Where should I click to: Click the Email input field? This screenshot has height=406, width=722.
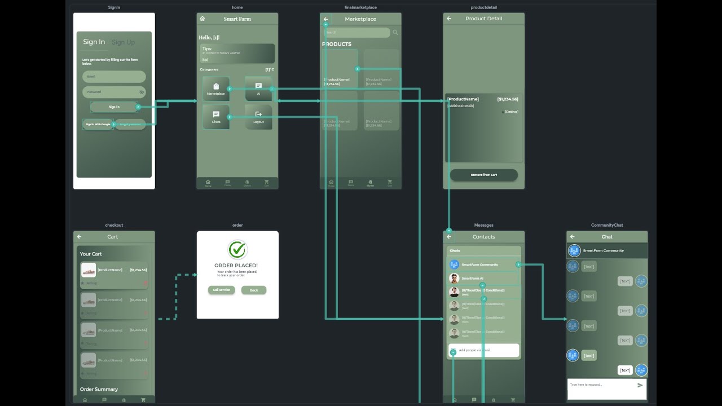point(114,77)
